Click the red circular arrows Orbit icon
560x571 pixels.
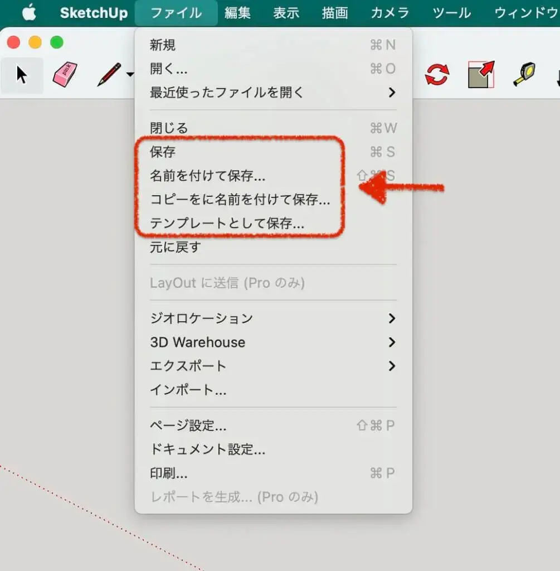click(437, 75)
